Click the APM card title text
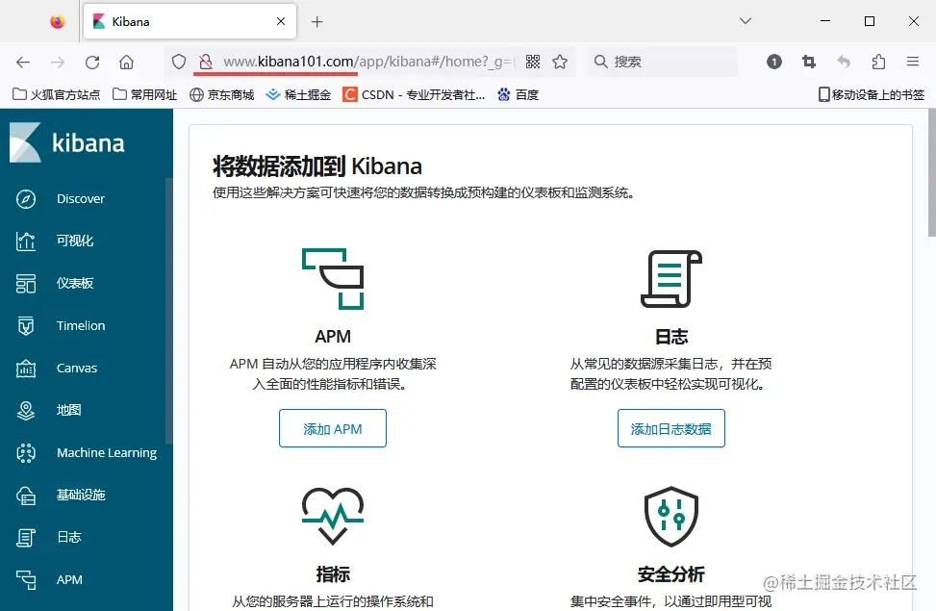This screenshot has width=936, height=611. [333, 337]
